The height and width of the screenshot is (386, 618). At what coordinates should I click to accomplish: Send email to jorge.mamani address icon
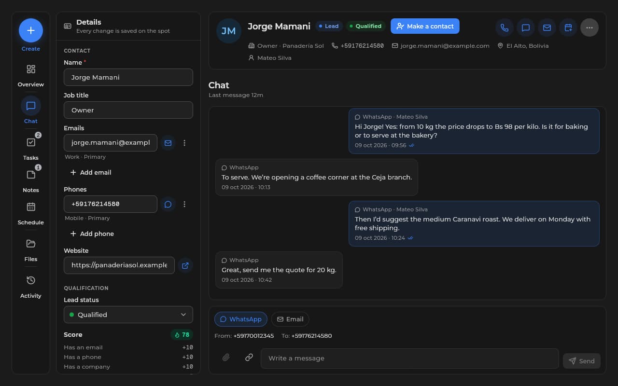click(168, 143)
